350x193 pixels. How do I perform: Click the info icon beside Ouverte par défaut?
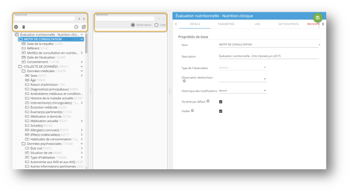pyautogui.click(x=208, y=101)
